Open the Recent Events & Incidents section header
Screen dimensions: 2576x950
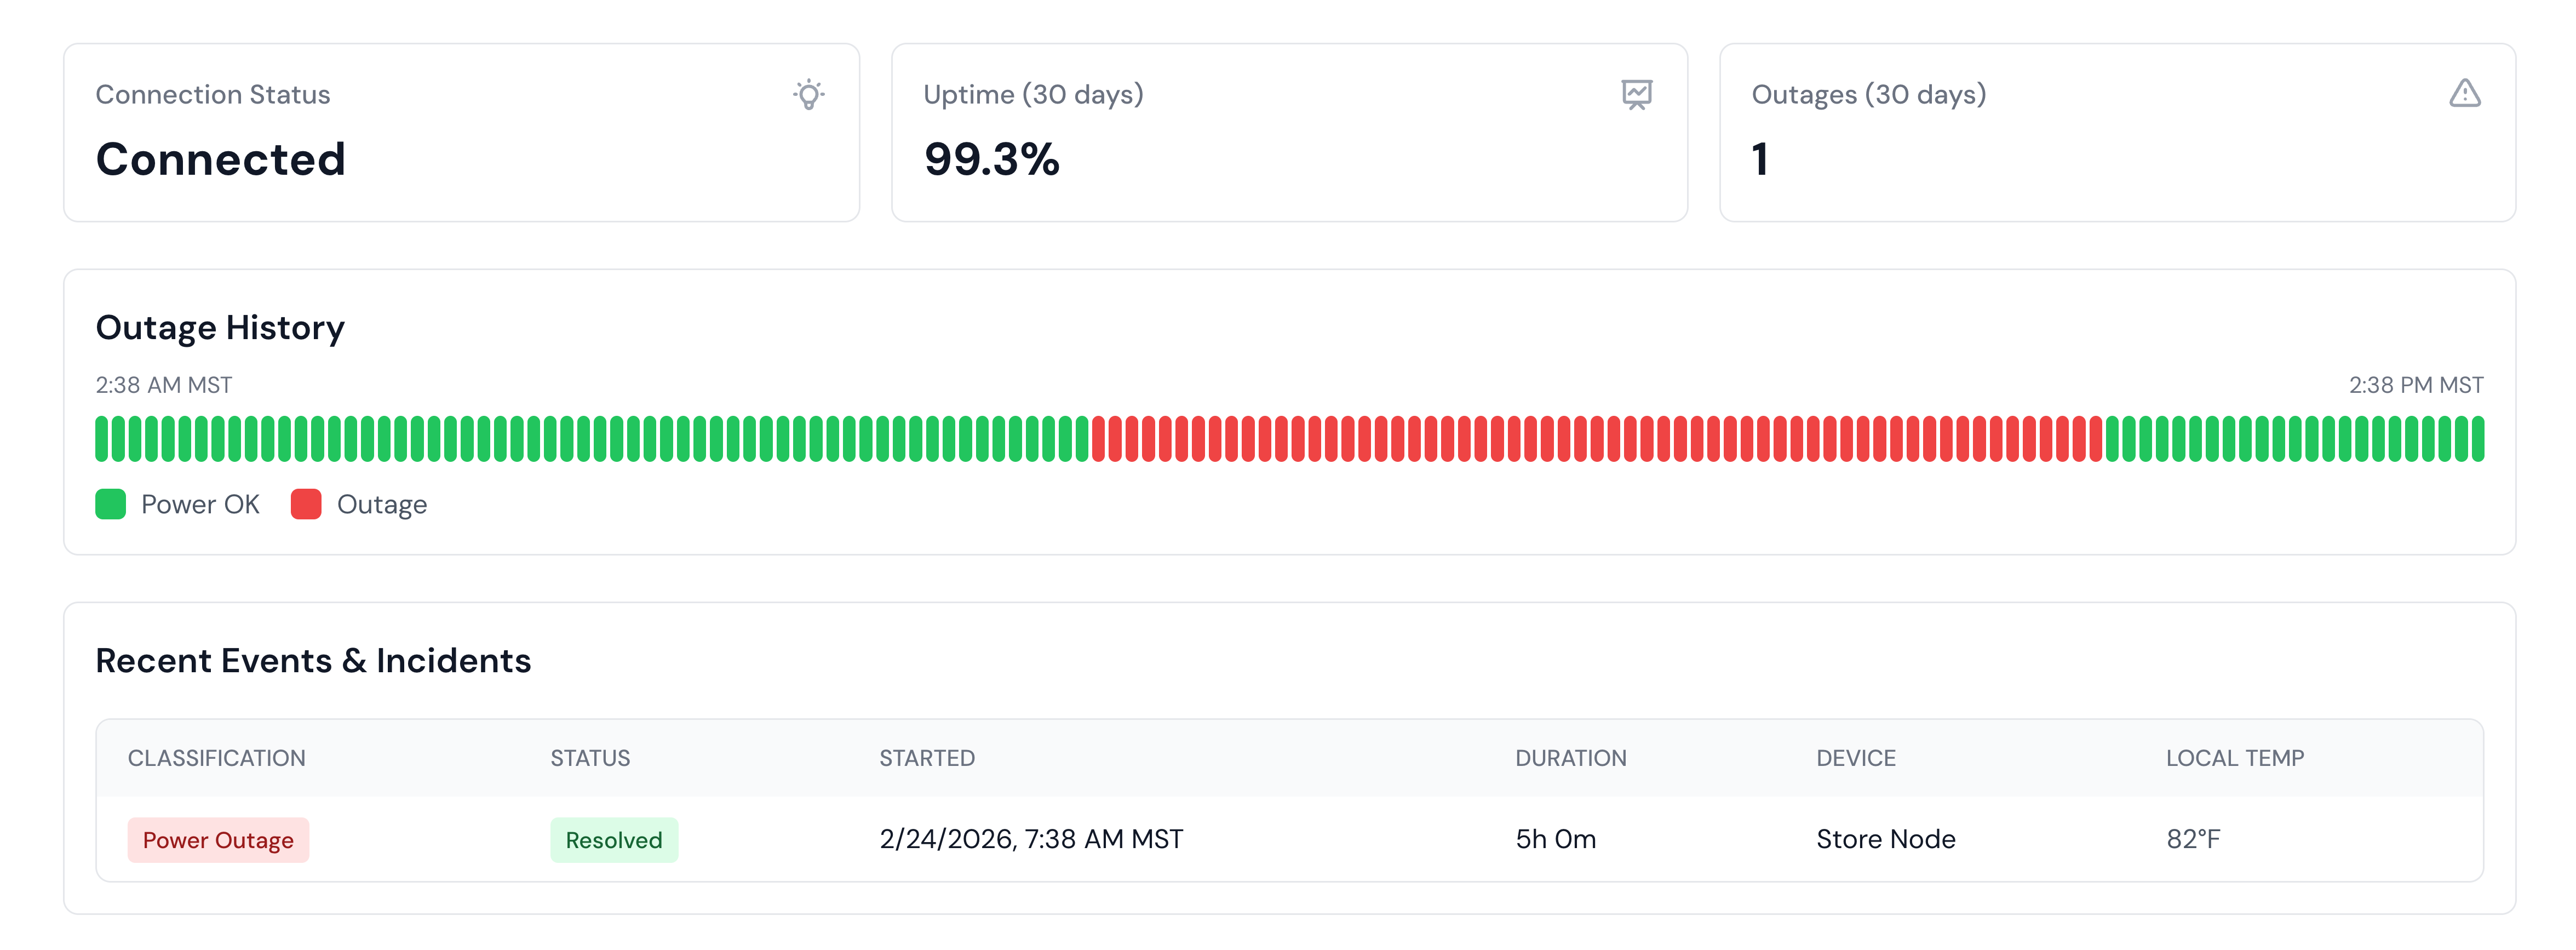(x=313, y=660)
